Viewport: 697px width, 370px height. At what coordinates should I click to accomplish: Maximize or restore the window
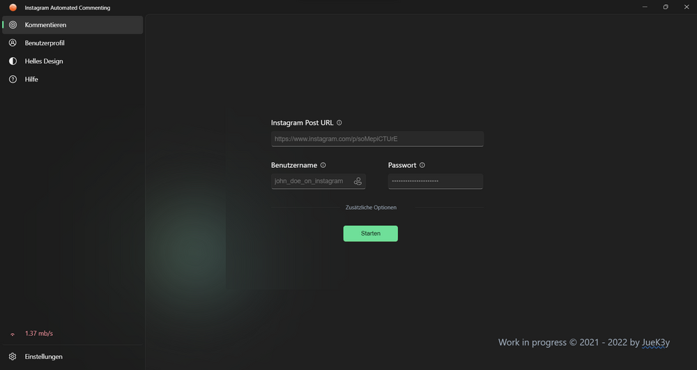pos(666,7)
